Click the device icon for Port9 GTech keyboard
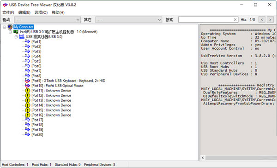Viewport: 277px width, 168px height. point(27,81)
